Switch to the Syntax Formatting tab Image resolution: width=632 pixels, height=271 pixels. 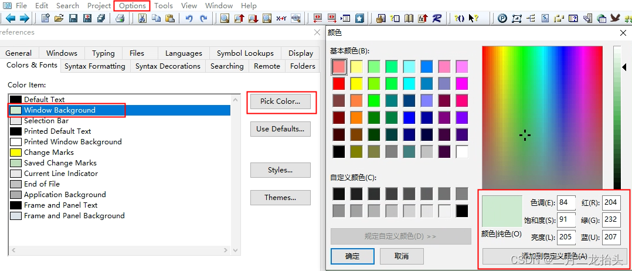pyautogui.click(x=95, y=66)
